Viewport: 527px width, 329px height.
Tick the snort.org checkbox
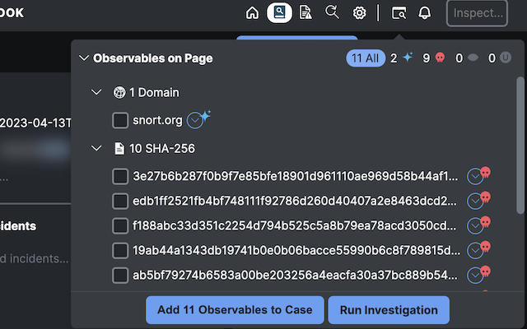(120, 120)
